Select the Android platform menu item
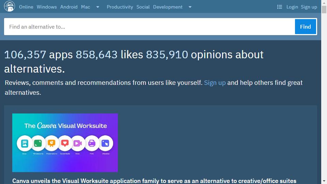 [x=69, y=7]
